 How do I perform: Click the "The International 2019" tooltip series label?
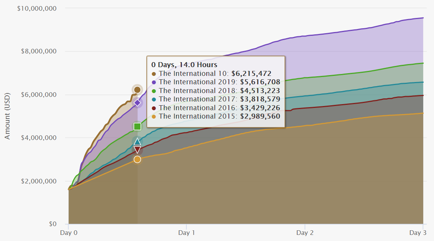[198, 82]
